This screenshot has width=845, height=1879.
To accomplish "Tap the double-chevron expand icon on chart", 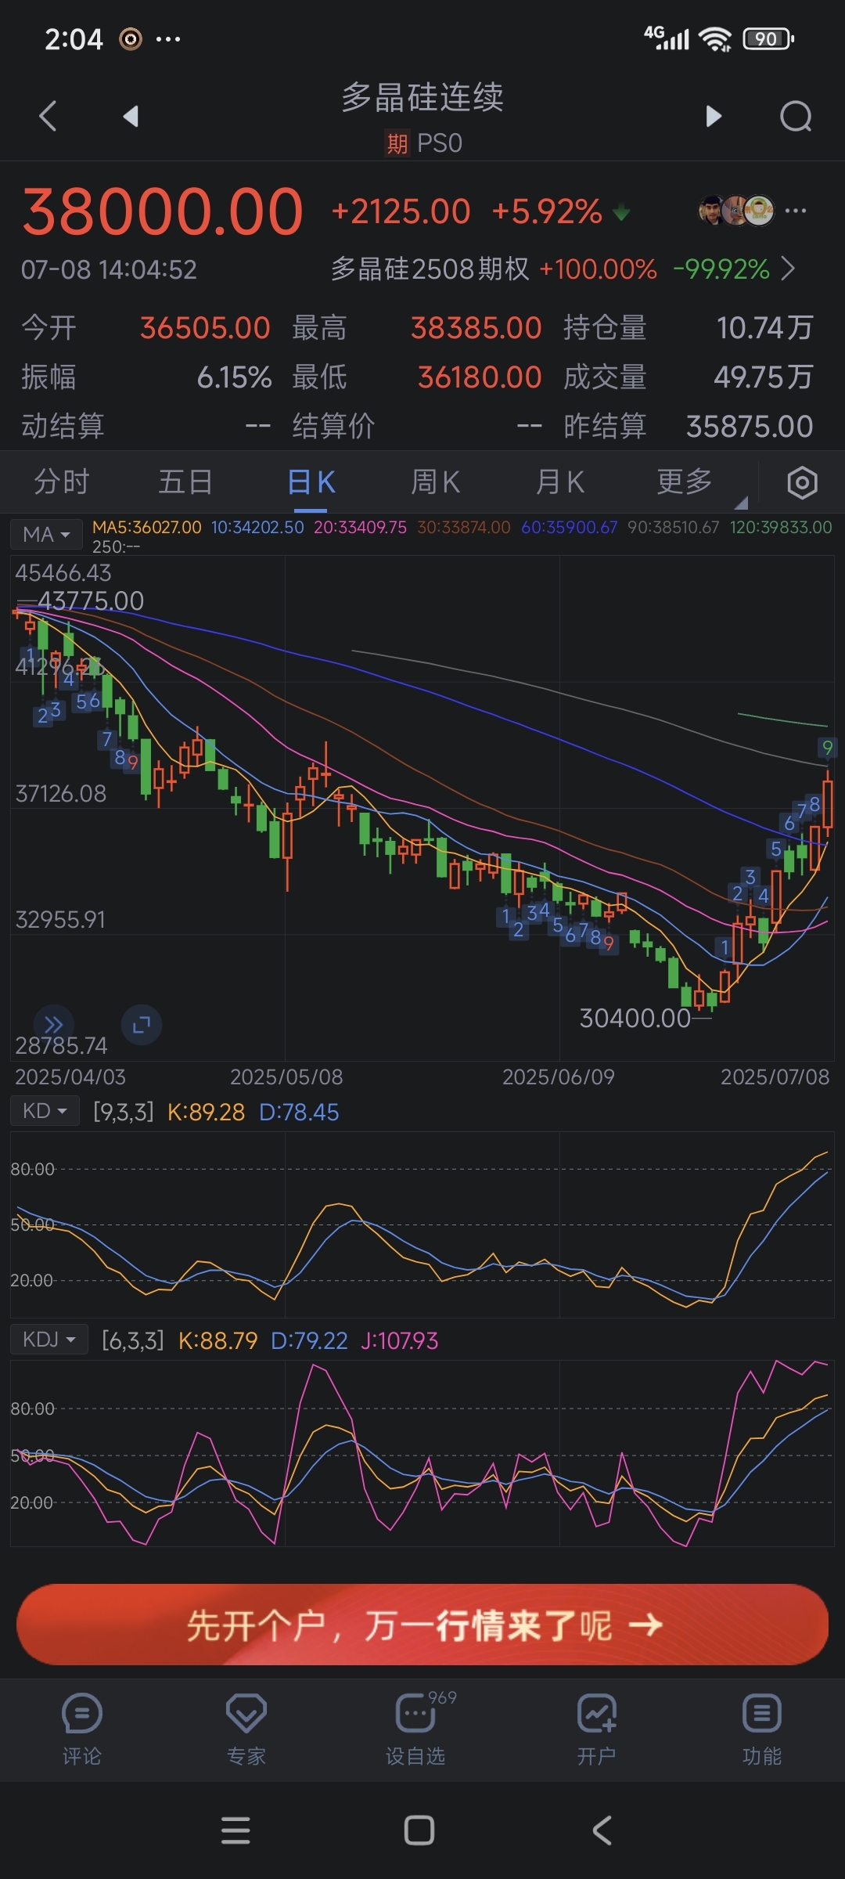I will tap(53, 1024).
